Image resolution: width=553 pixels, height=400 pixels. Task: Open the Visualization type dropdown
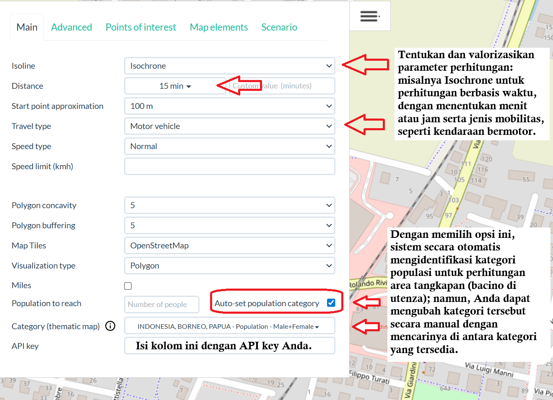pos(229,266)
